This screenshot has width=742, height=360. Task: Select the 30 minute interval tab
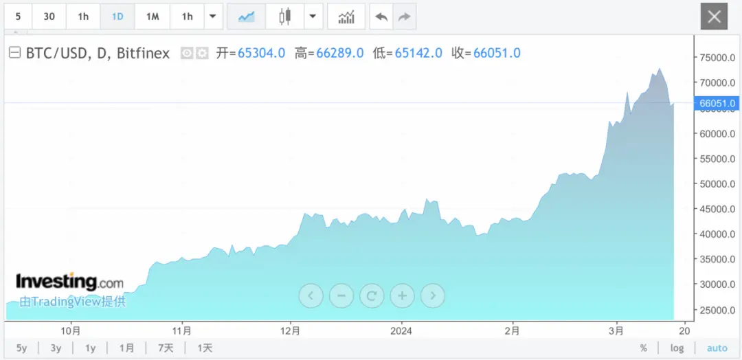pyautogui.click(x=49, y=16)
